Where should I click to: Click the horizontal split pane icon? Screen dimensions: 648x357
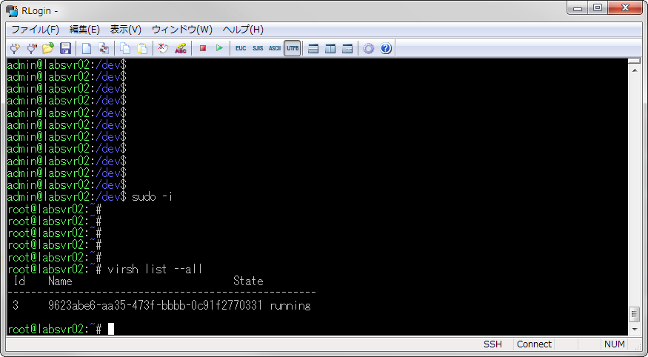[x=313, y=49]
